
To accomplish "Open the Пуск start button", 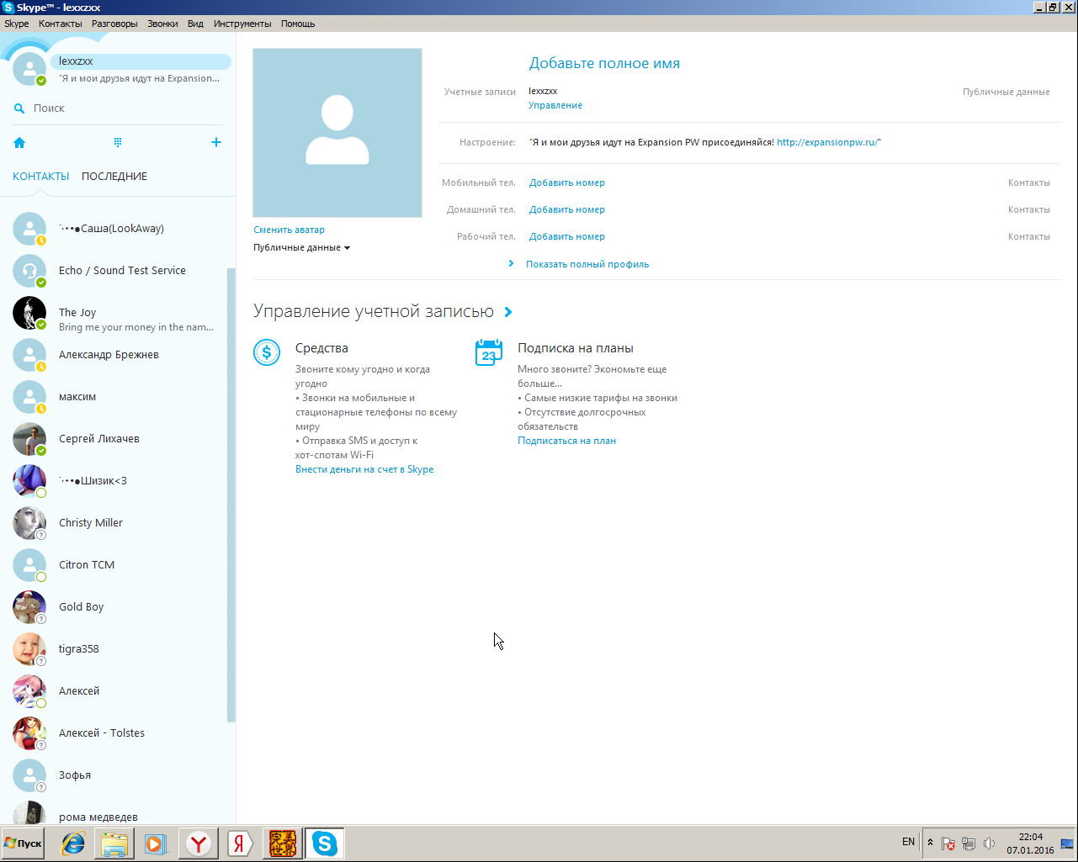I will [x=23, y=843].
